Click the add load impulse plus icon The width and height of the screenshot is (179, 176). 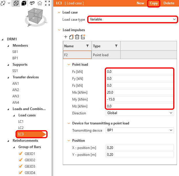pyautogui.click(x=66, y=37)
